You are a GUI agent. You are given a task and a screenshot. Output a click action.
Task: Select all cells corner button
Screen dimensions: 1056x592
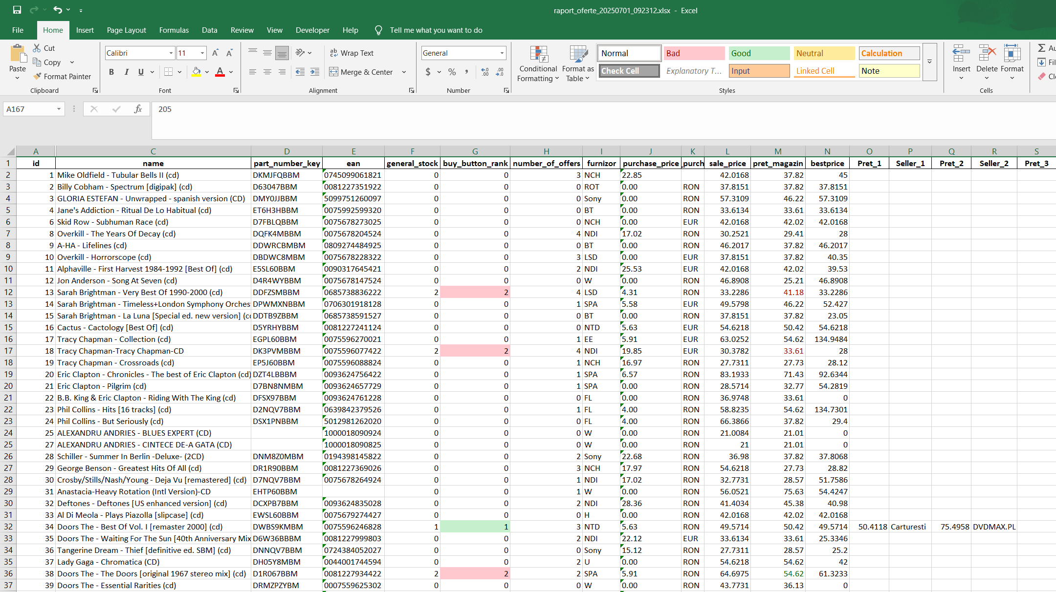click(8, 151)
